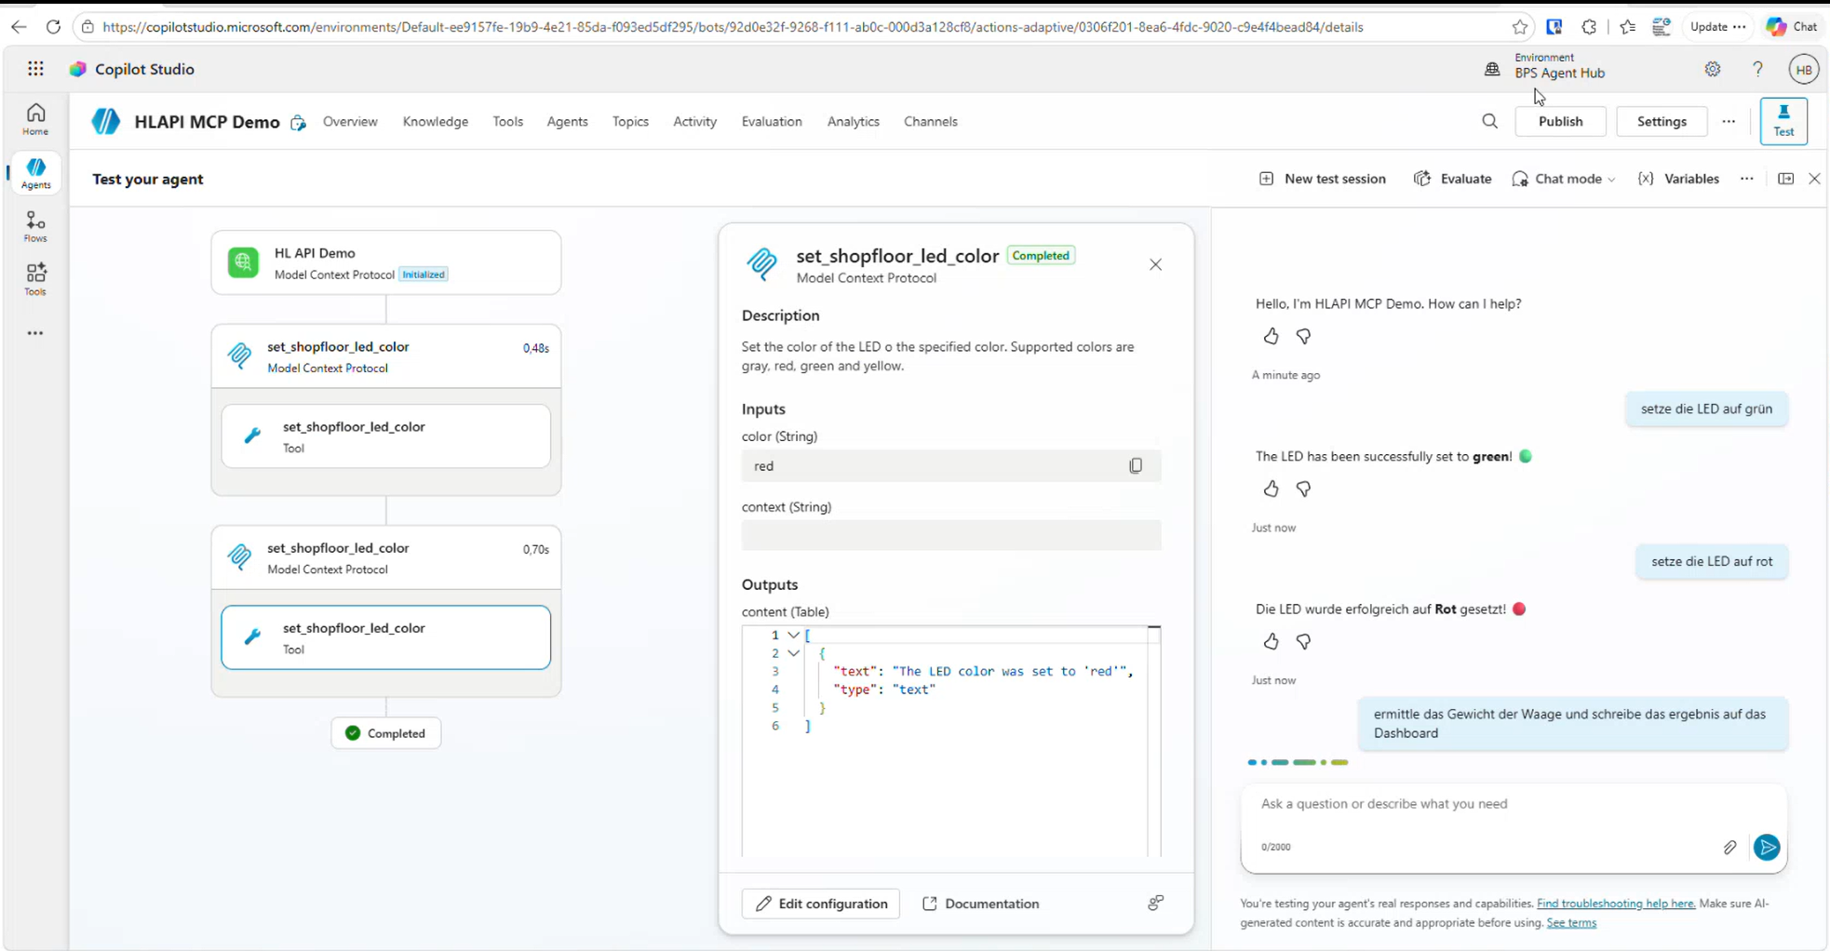Thumbs up the Rot gesetzt response

click(x=1271, y=641)
